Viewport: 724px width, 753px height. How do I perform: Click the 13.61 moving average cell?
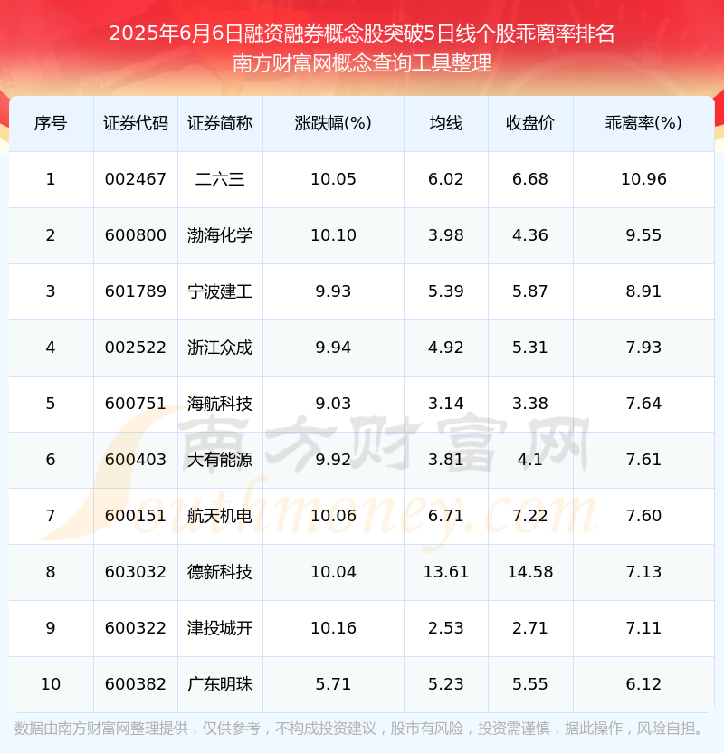click(445, 572)
